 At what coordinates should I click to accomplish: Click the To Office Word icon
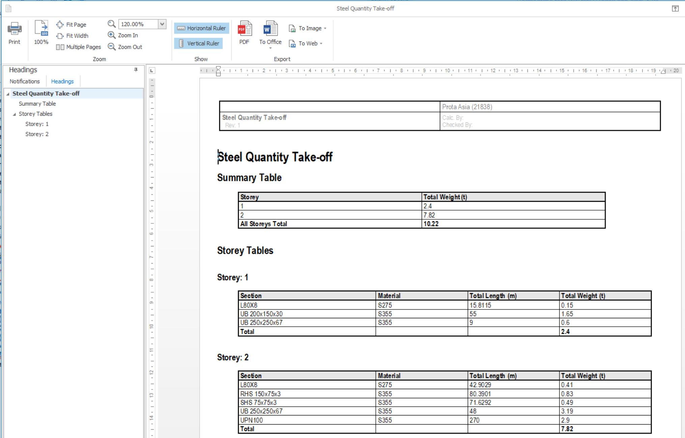(x=270, y=29)
